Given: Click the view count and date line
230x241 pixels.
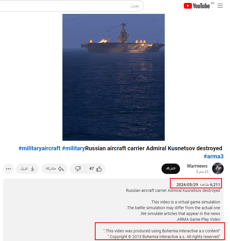Looking at the screenshot, I should pos(198,185).
